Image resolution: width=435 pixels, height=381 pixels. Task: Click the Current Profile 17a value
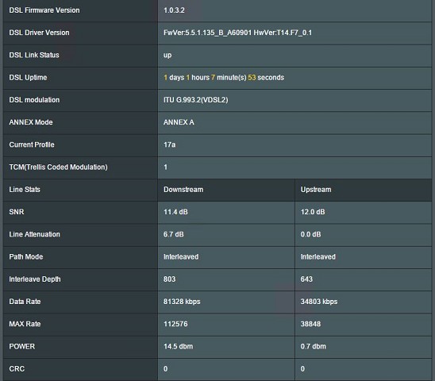pos(169,144)
